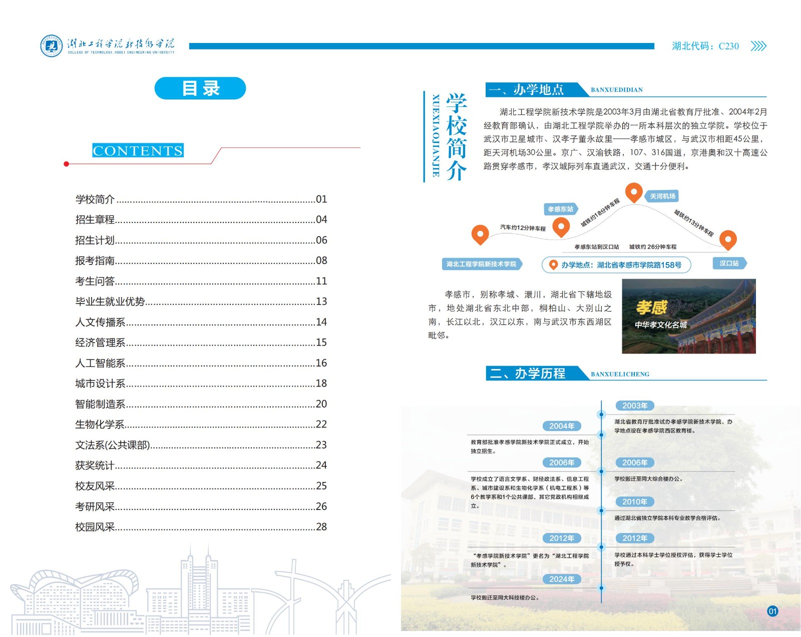Click the 2024年 timeline label

562,579
